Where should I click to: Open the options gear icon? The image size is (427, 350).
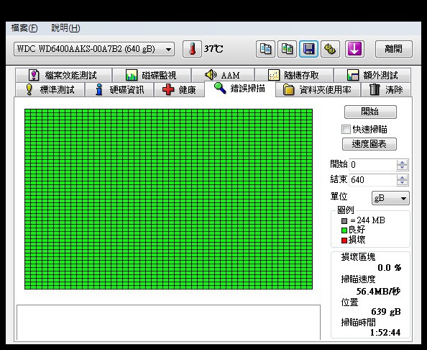click(330, 49)
